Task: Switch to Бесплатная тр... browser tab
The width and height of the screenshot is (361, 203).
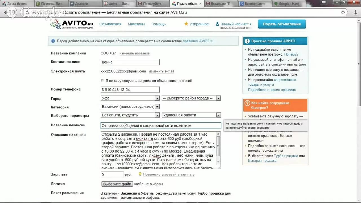Action: coord(255,4)
